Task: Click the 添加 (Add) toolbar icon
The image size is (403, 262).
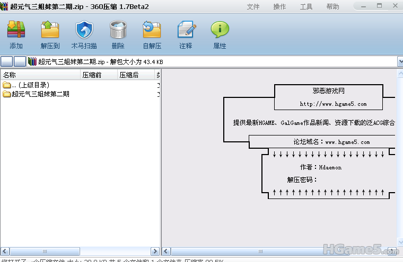Action: [16, 34]
